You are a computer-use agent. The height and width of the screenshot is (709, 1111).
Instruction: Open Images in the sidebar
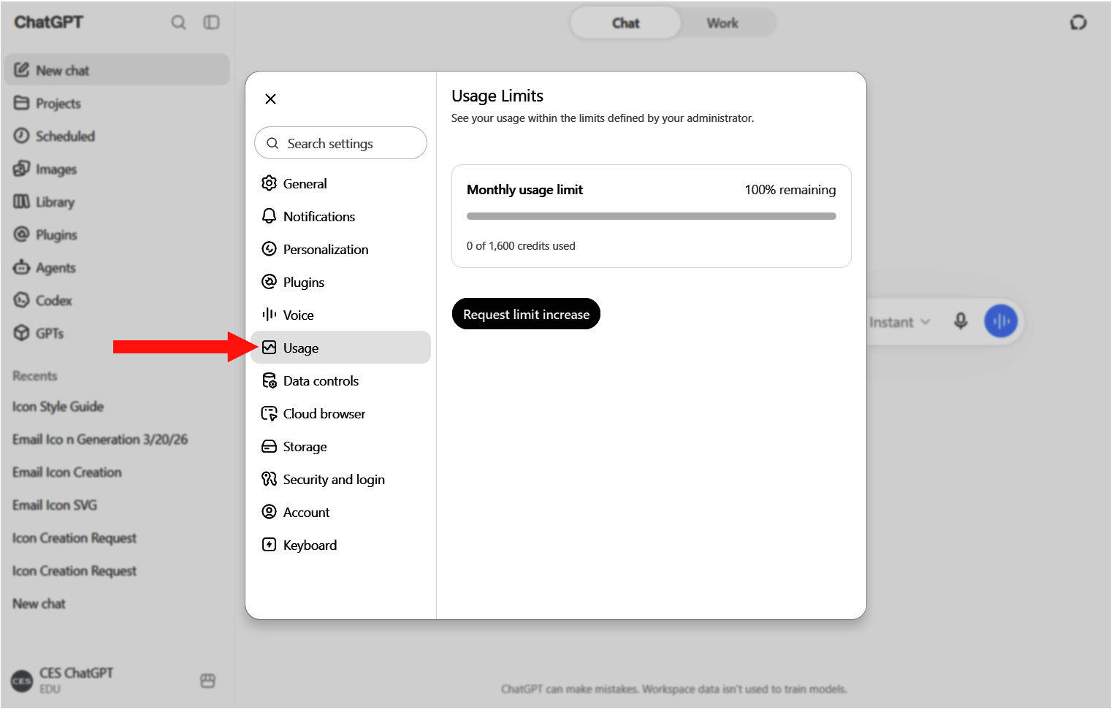pos(117,169)
